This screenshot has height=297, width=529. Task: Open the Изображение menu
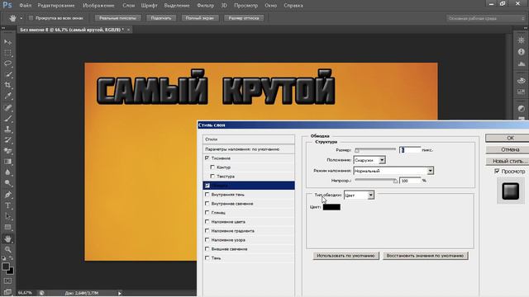point(98,6)
